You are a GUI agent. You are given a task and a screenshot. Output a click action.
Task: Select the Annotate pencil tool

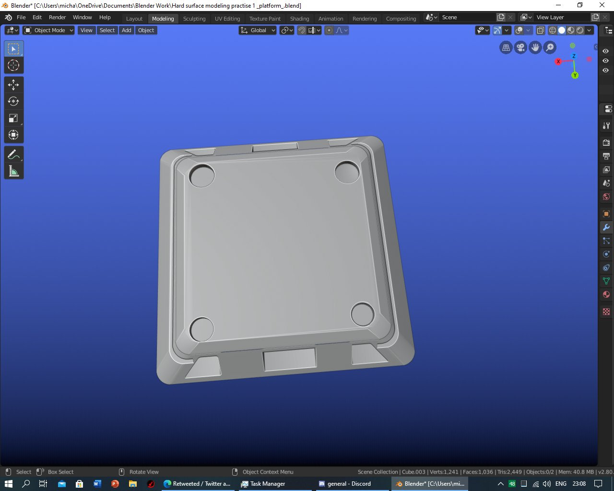[x=13, y=154]
